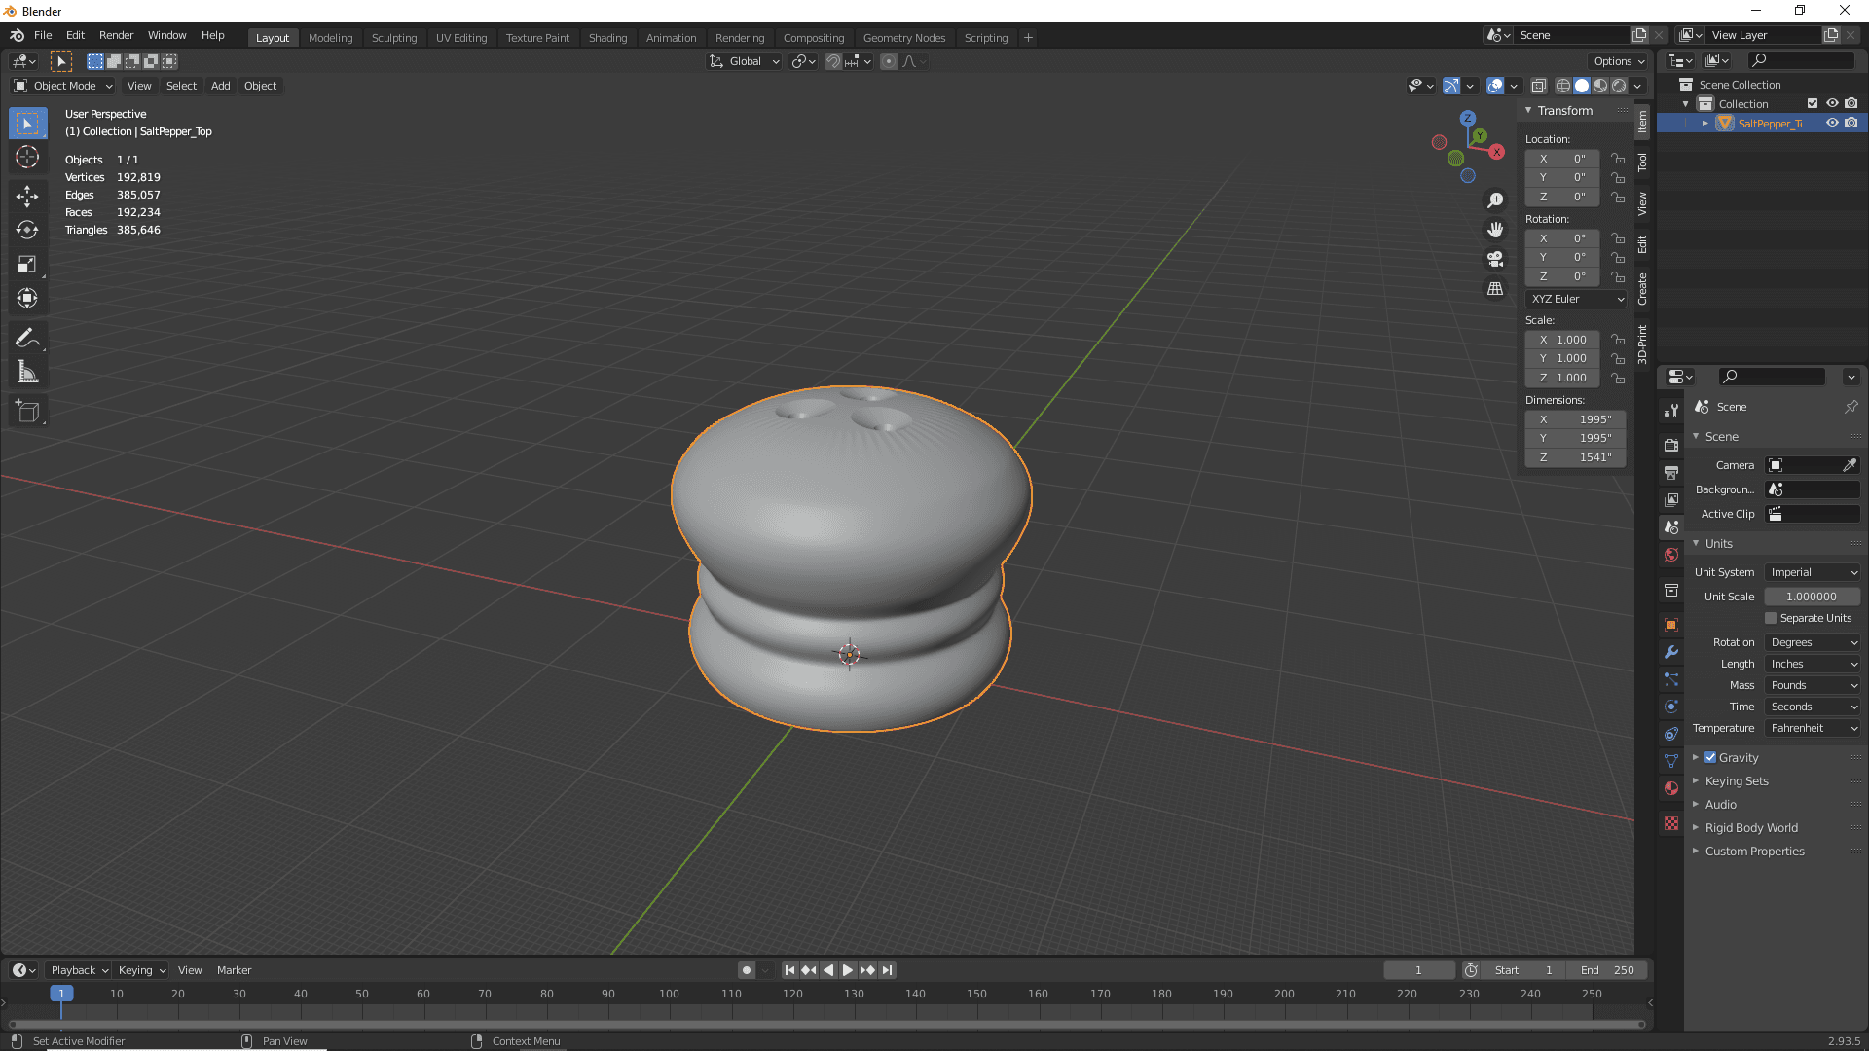Open the Render menu
This screenshot has height=1051, width=1869.
click(x=116, y=35)
